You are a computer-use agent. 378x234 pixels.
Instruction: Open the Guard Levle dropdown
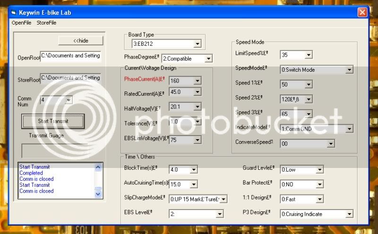[320, 170]
